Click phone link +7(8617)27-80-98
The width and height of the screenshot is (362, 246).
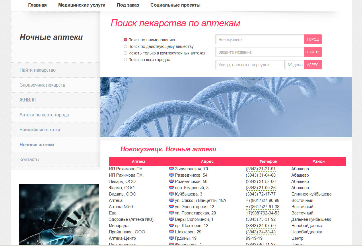pyautogui.click(x=262, y=200)
